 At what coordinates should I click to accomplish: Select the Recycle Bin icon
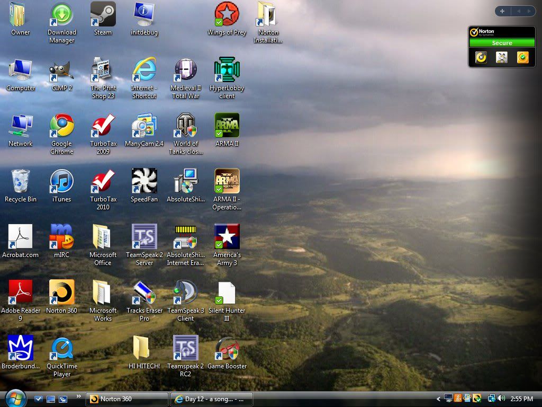[x=21, y=181]
